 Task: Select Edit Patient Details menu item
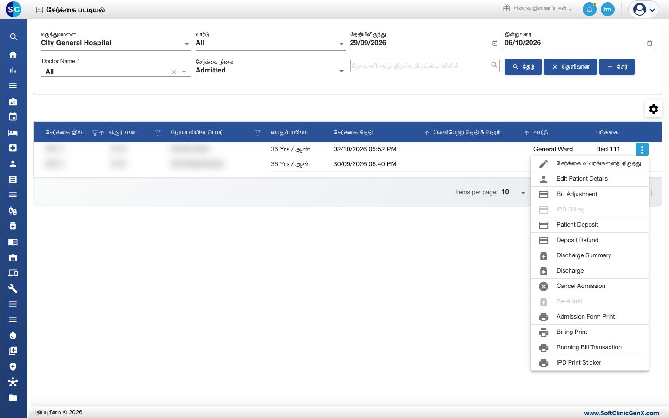coord(590,179)
